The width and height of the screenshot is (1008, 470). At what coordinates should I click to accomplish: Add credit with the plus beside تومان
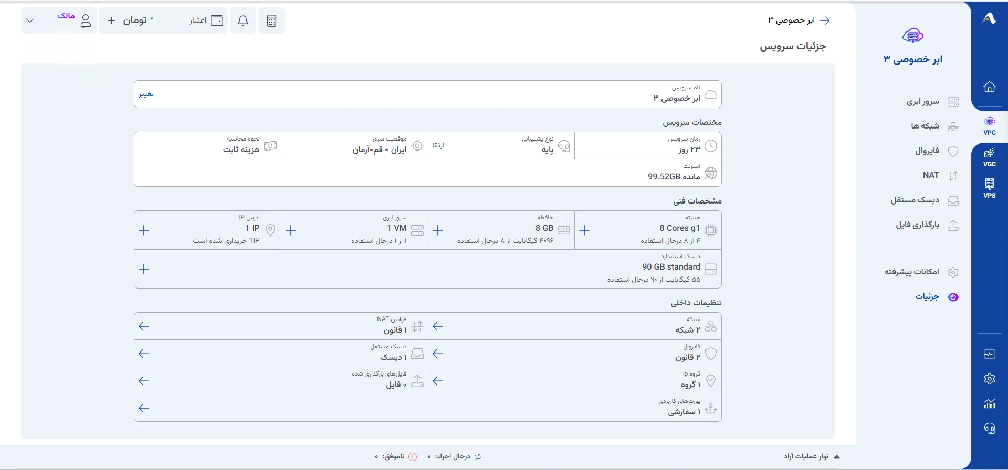click(111, 20)
